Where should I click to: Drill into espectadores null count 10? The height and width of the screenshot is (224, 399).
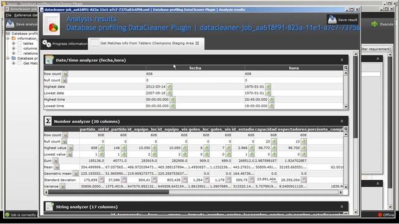304,141
